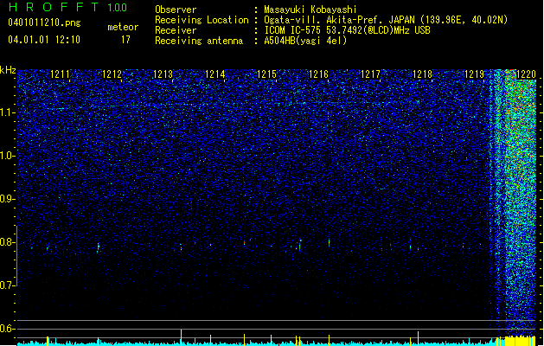Click the meteor echo just after 1212
This screenshot has height=346, width=544.
99,247
